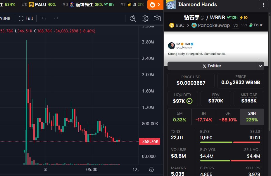Expand the Twitter links dropdown arrow
This screenshot has width=271, height=176.
(x=260, y=66)
